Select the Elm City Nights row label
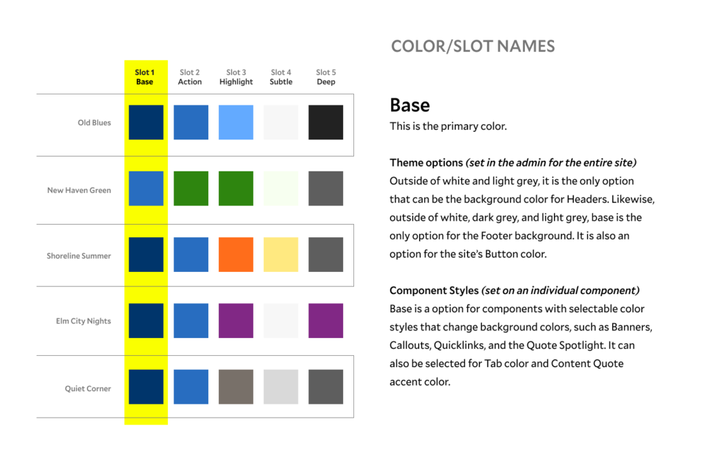Image resolution: width=711 pixels, height=451 pixels. pos(83,321)
